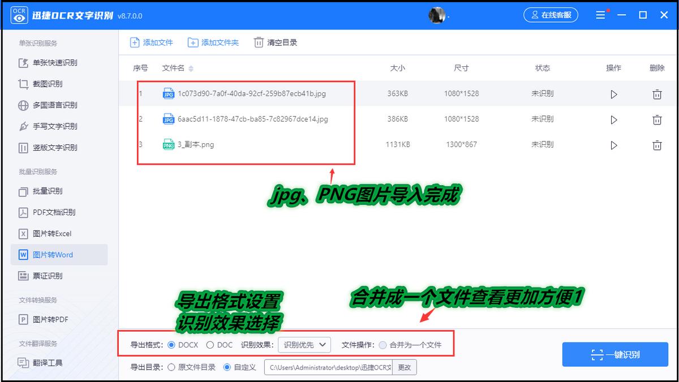This screenshot has height=382, width=679.
Task: Contact support via 在线客服
Action: point(551,15)
